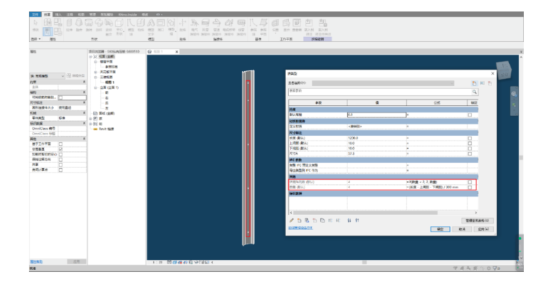Choose the Blend form tool

[x=80, y=25]
